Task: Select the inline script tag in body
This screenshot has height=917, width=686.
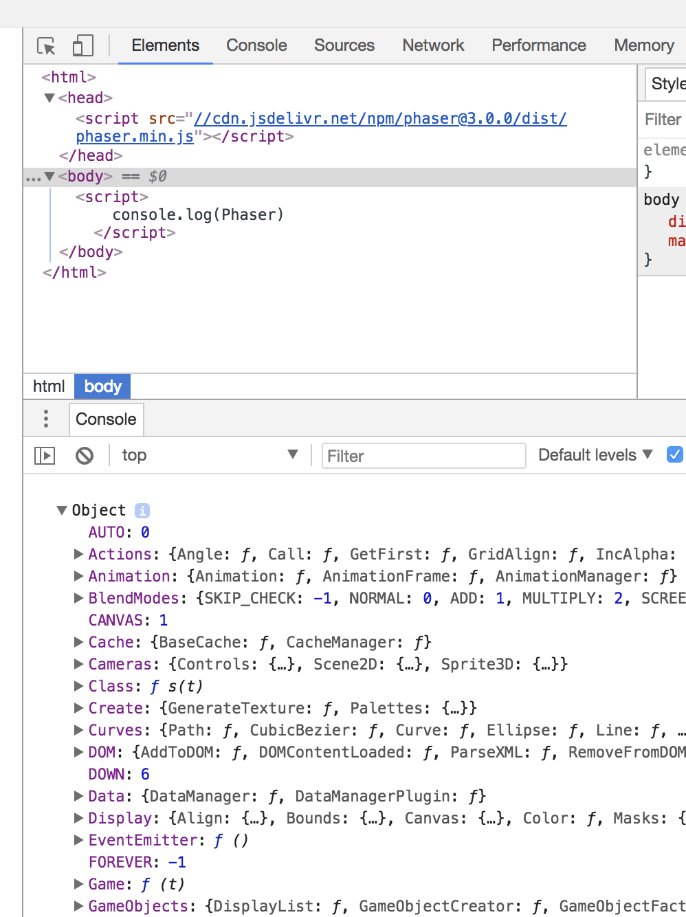Action: [112, 197]
